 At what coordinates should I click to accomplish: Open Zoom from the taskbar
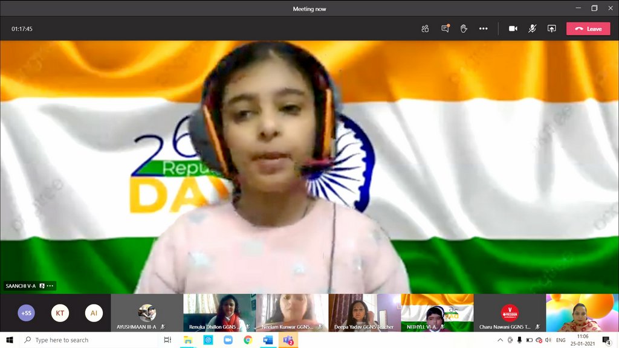coord(228,340)
